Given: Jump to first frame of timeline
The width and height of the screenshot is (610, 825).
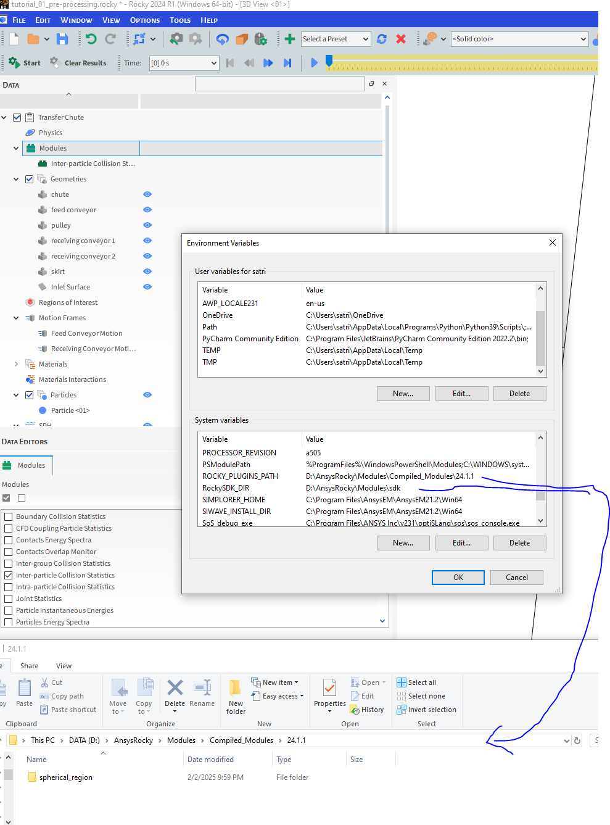Looking at the screenshot, I should pos(230,63).
